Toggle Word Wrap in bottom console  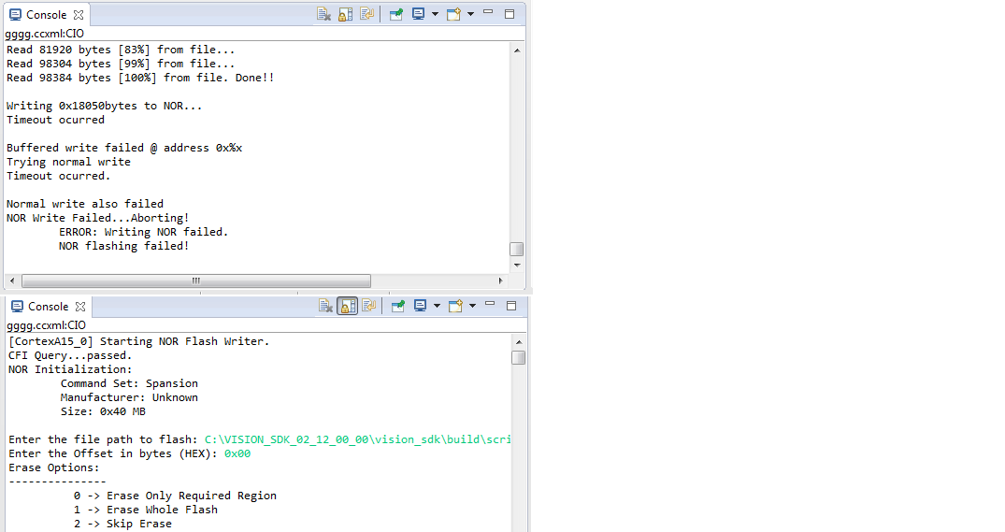(368, 306)
